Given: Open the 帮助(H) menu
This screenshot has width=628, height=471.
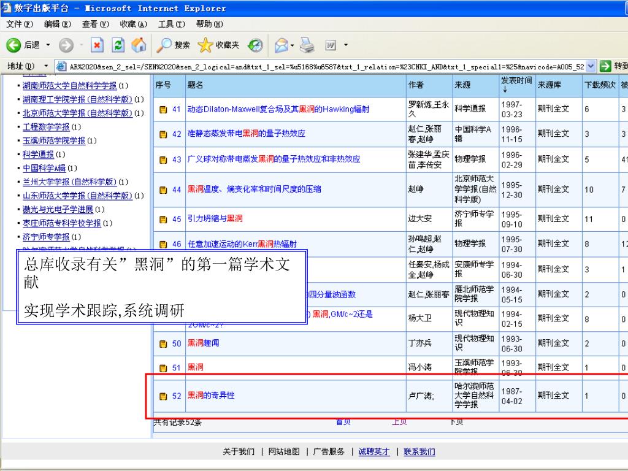Looking at the screenshot, I should pyautogui.click(x=209, y=24).
